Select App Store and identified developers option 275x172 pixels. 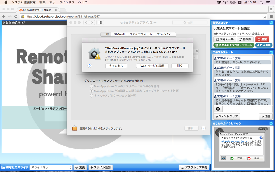point(91,91)
